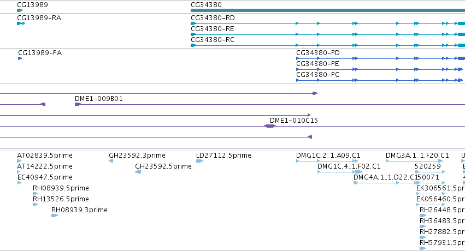465x251 pixels.
Task: Select EST EK306561.5prime
Action: click(440, 188)
